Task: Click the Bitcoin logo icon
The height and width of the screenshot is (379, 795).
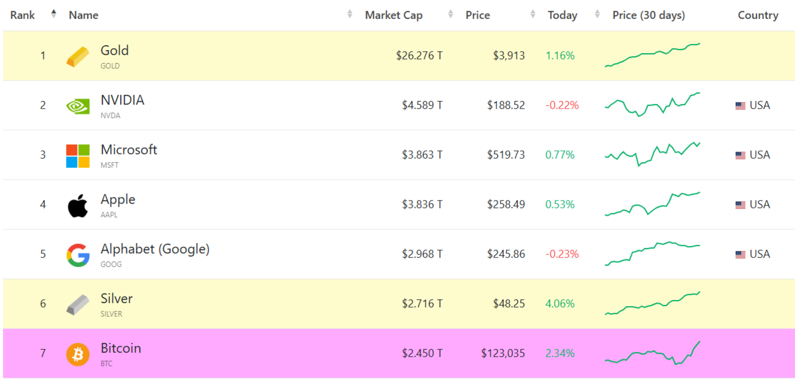Action: [x=78, y=354]
